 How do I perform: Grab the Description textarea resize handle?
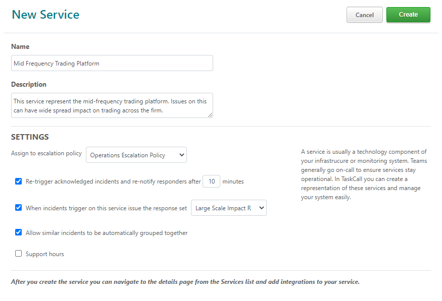210,115
